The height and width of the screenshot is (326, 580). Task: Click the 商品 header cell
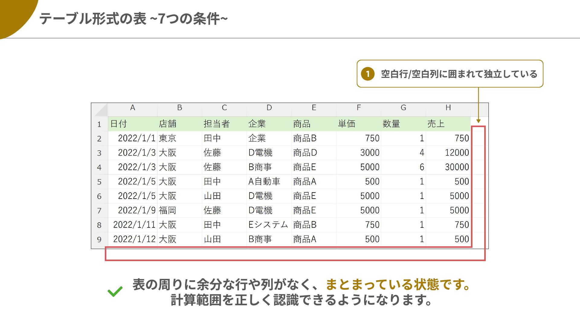[x=314, y=124]
